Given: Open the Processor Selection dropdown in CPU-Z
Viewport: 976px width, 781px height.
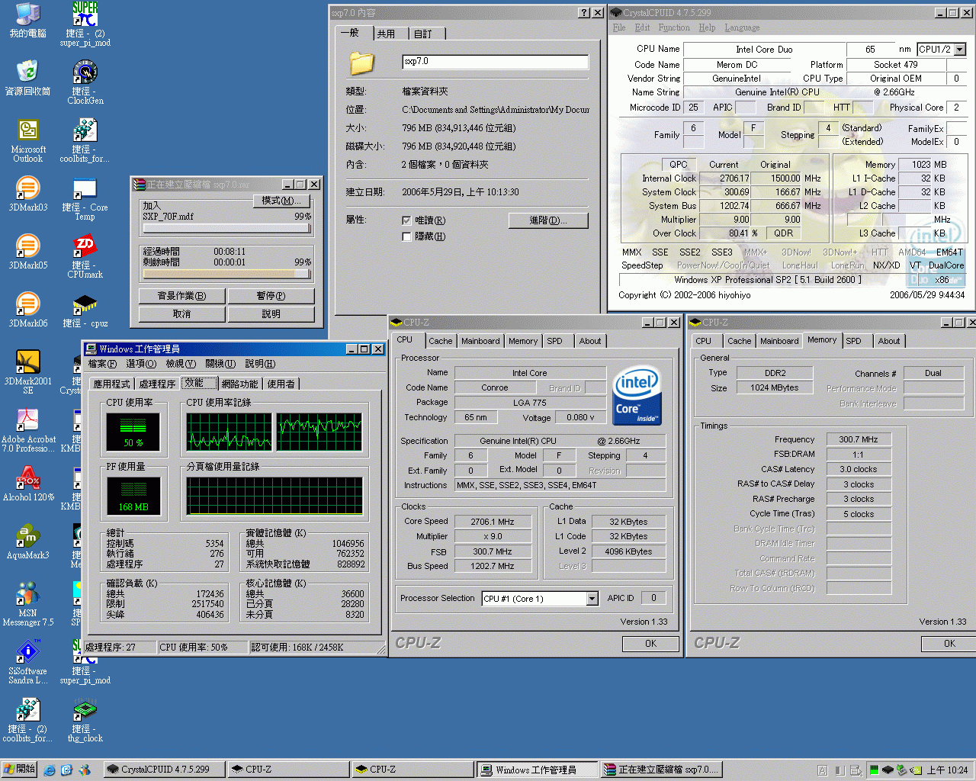Looking at the screenshot, I should 593,599.
